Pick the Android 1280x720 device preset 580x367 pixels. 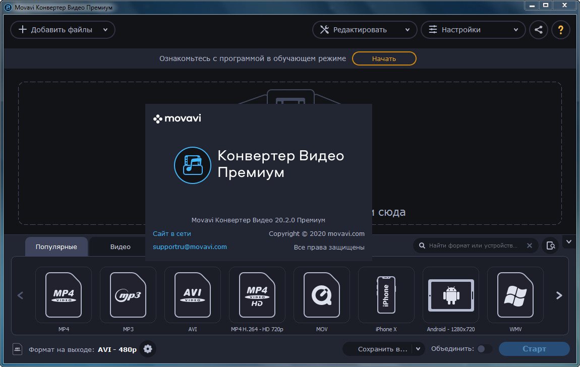(451, 295)
